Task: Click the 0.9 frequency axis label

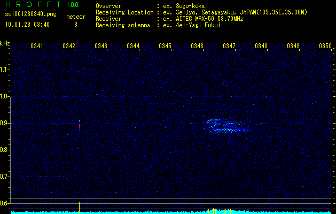Action: [5, 123]
